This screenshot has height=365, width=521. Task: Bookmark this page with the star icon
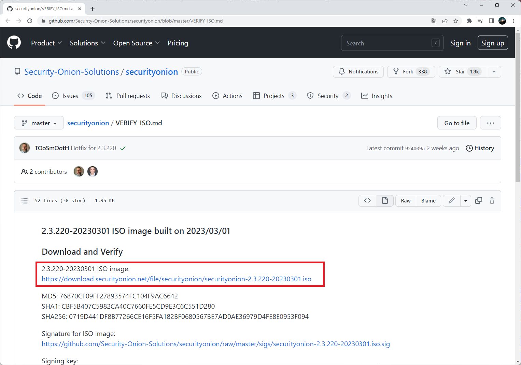click(x=456, y=21)
